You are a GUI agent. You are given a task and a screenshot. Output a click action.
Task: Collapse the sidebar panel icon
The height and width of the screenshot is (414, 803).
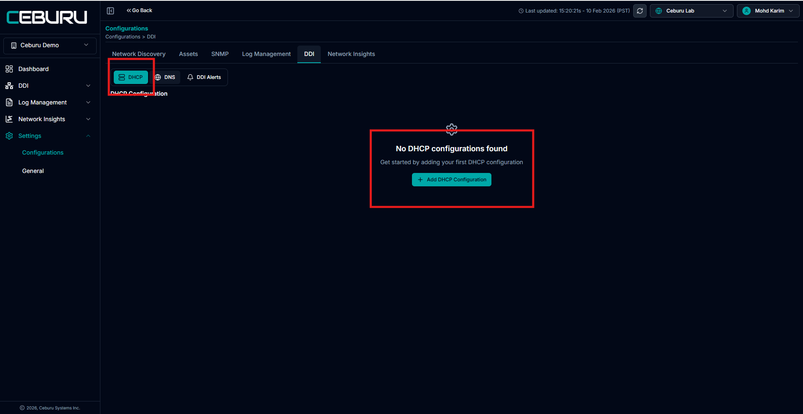pos(110,11)
